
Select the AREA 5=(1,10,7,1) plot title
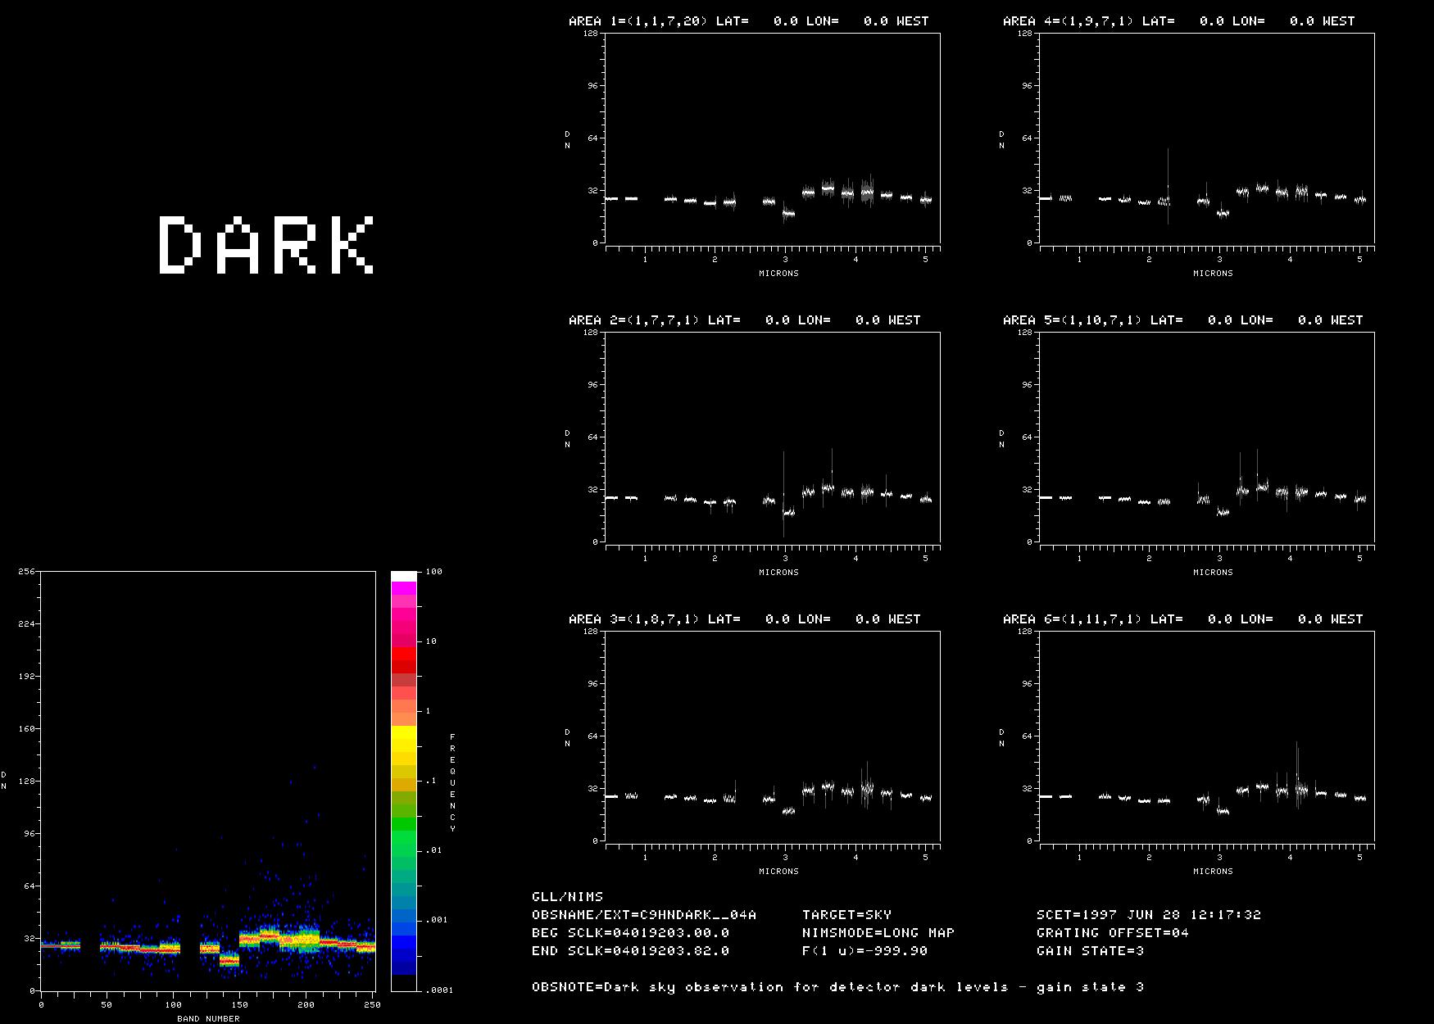click(x=1182, y=320)
